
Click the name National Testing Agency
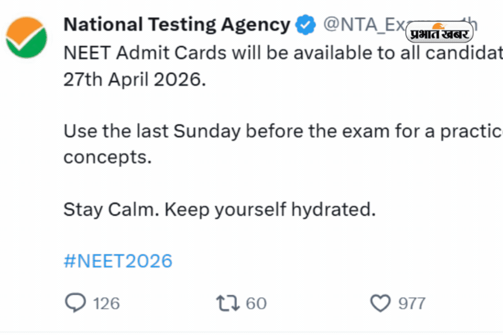point(176,24)
